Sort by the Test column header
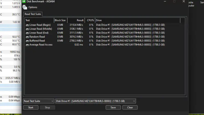The width and height of the screenshot is (204, 115). [x=39, y=20]
